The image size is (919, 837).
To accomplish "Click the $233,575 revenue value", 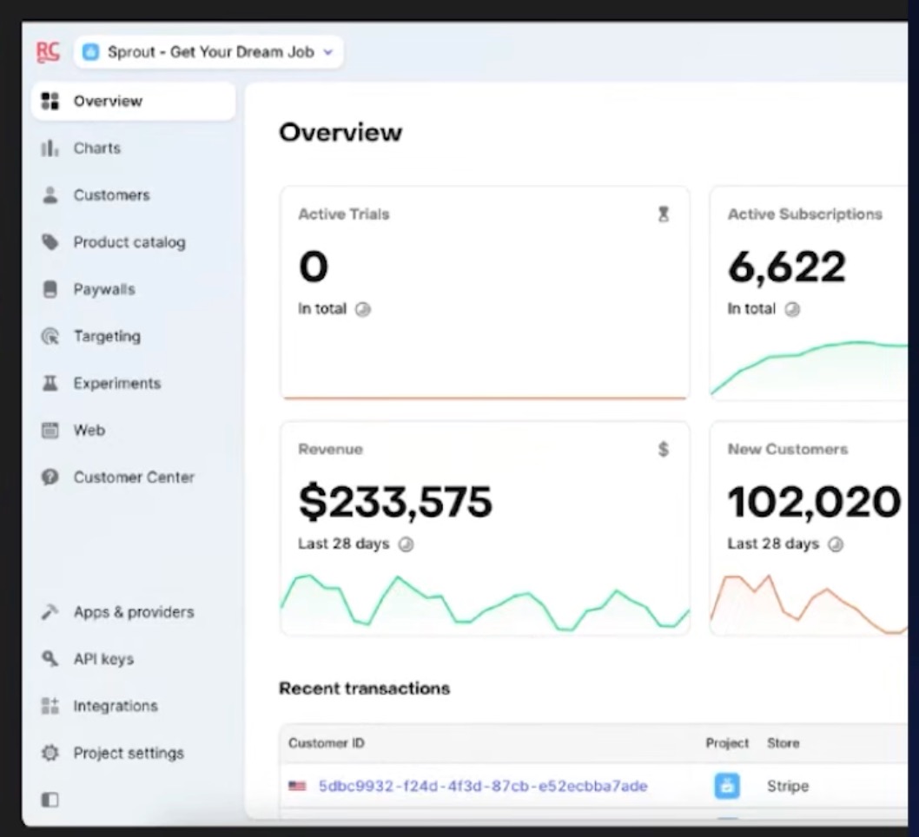I will tap(395, 502).
